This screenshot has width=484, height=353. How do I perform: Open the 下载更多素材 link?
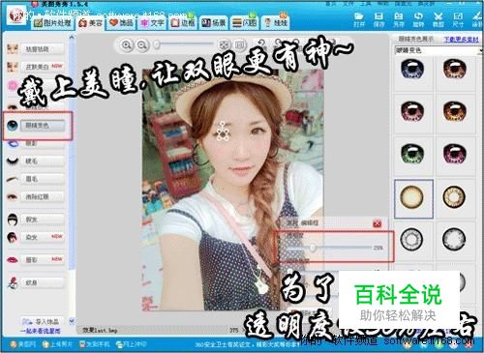click(461, 40)
